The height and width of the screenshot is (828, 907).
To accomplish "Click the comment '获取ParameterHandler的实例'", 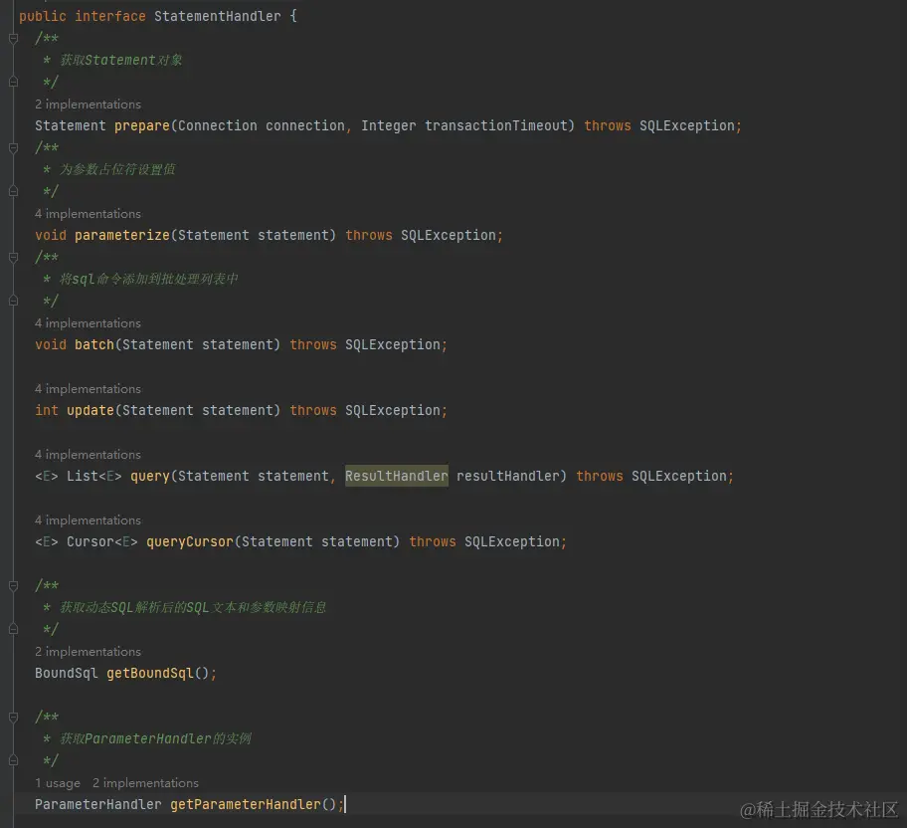I will click(x=155, y=738).
